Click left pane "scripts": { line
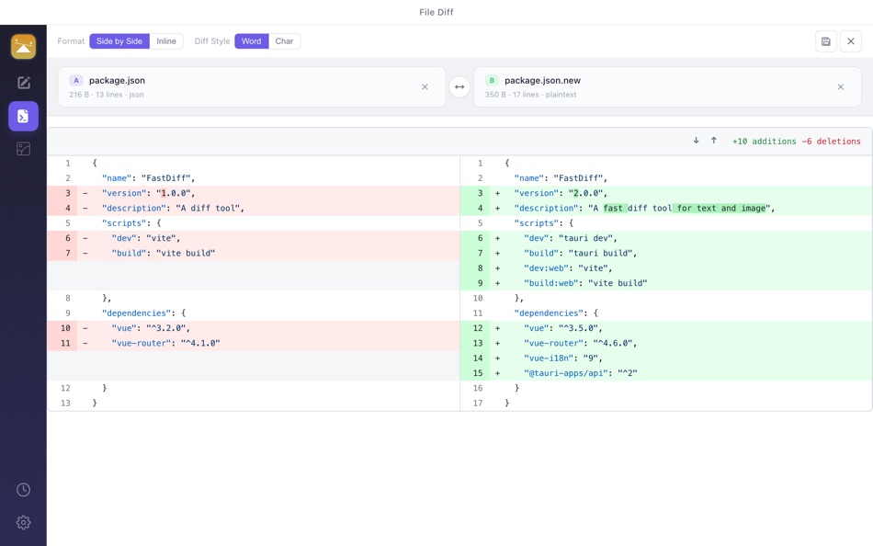This screenshot has width=873, height=546. coord(254,223)
